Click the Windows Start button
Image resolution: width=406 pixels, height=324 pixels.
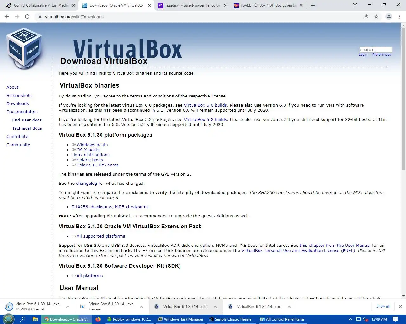9,319
